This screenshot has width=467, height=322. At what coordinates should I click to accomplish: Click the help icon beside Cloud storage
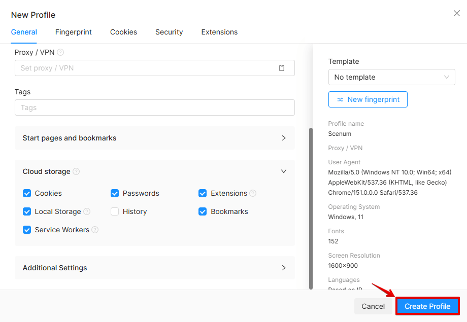tap(76, 171)
